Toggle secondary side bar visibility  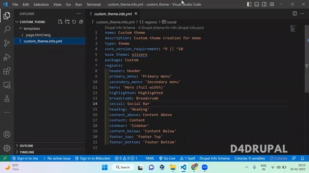[264, 4]
